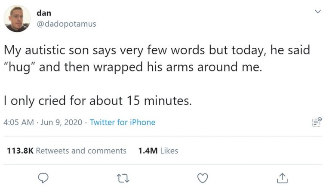Expand the tweet options chevron
The height and width of the screenshot is (188, 326).
pos(317,13)
